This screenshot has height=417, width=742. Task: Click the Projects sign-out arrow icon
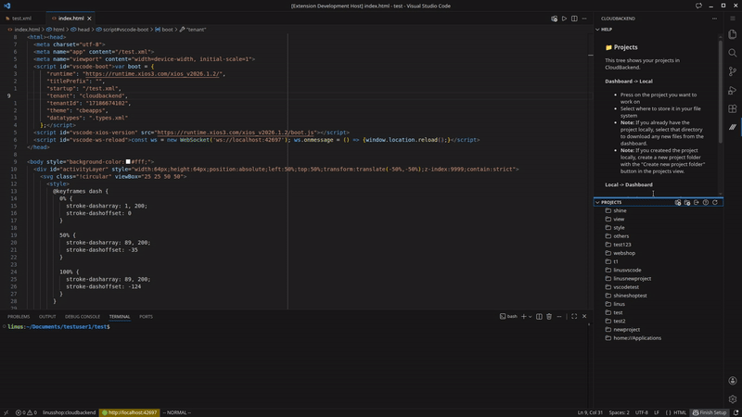697,202
